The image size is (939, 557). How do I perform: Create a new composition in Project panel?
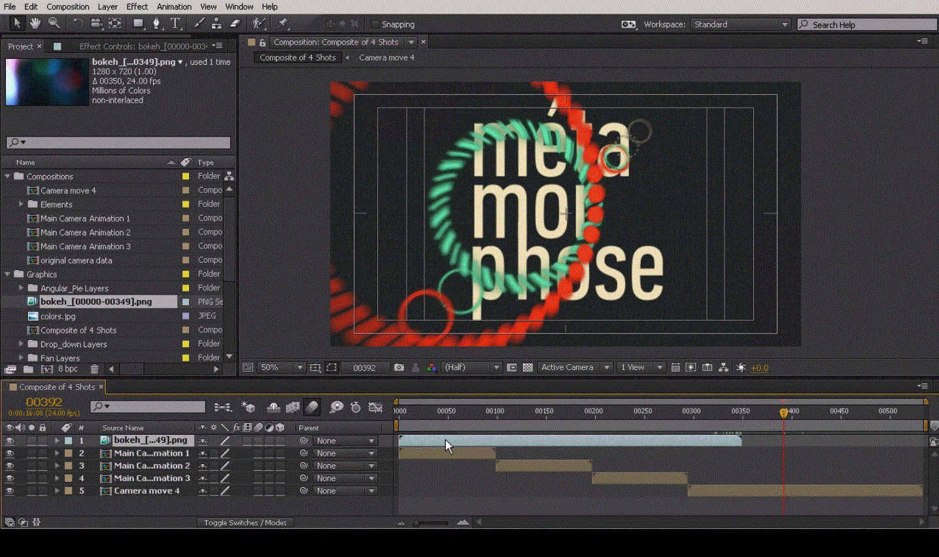[x=47, y=369]
